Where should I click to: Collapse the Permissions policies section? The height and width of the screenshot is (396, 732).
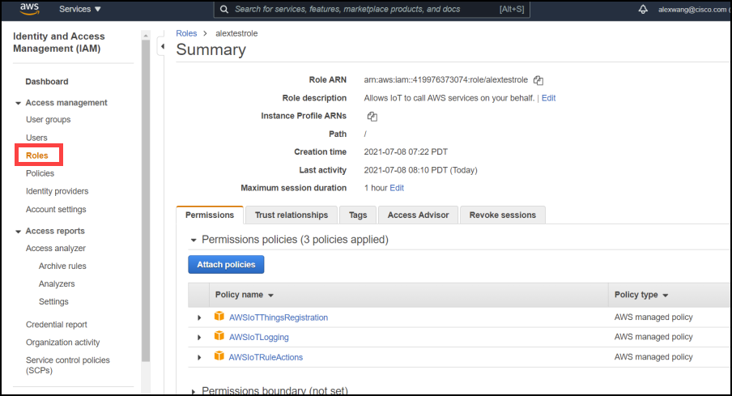[194, 240]
